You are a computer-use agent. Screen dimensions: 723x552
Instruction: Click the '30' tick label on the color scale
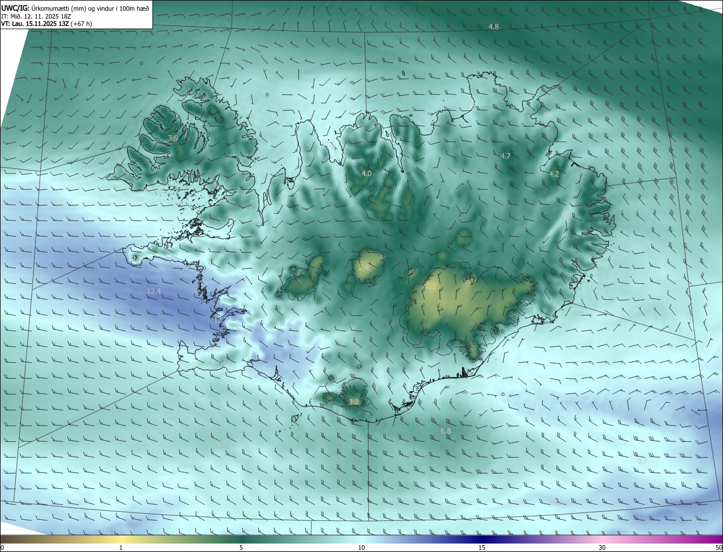(x=602, y=548)
